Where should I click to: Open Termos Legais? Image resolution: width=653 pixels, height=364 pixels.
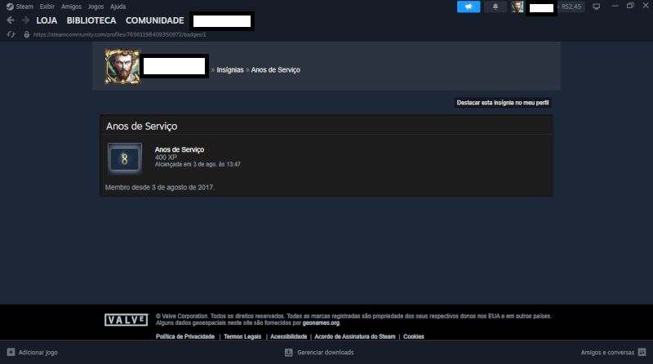[x=242, y=336]
